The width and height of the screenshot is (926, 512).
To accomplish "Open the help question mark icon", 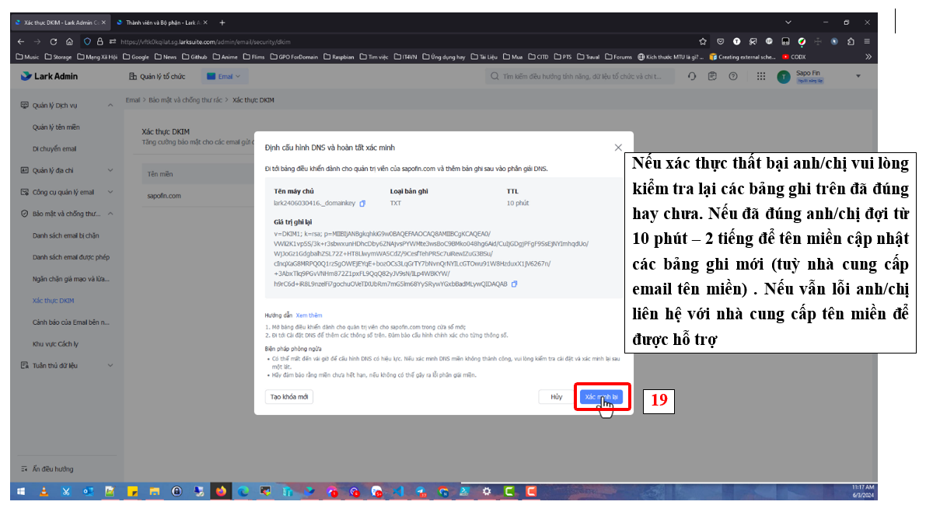I will point(733,76).
